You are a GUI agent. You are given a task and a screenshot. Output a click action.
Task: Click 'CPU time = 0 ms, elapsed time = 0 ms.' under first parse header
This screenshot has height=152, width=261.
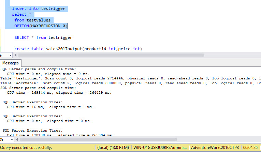[48, 74]
